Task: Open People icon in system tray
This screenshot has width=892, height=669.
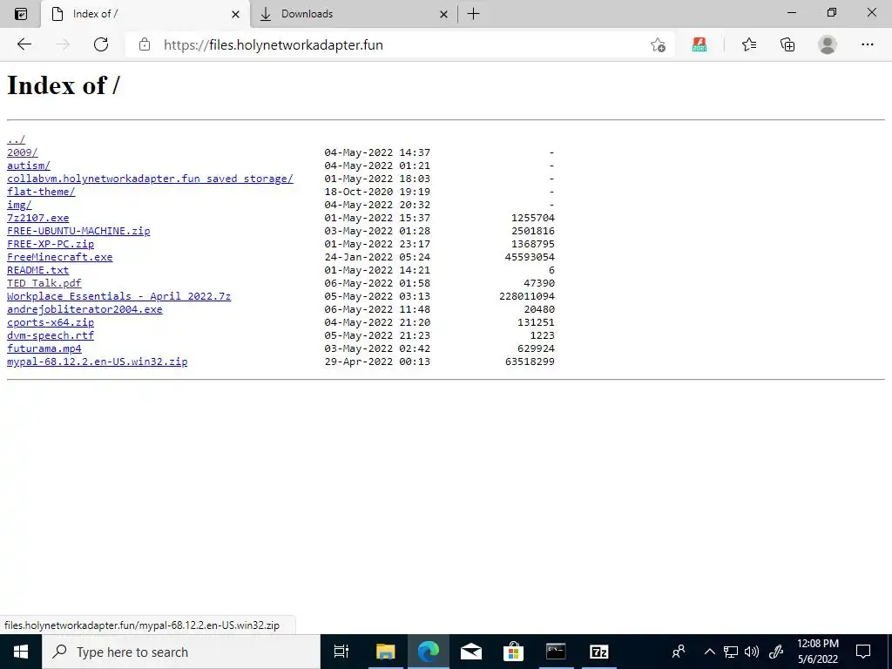Action: (x=679, y=652)
